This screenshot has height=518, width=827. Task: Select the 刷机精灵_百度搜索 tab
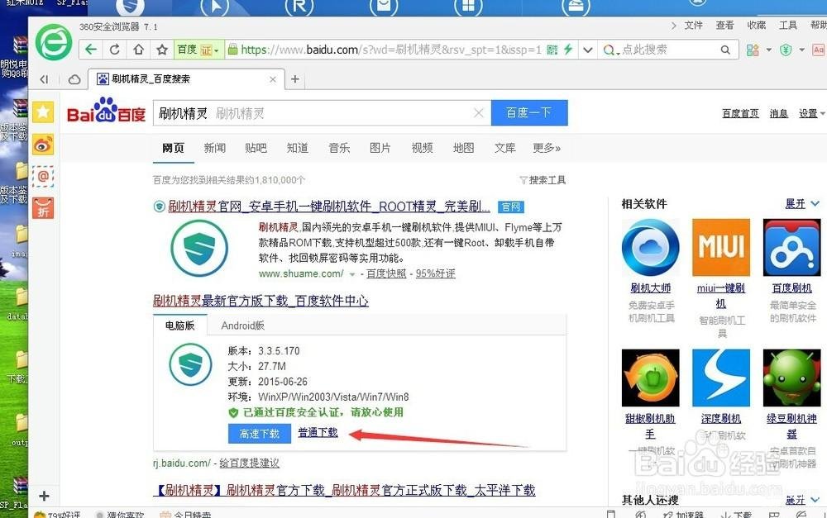185,79
